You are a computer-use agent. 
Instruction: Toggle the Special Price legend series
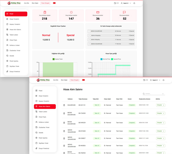coord(116,59)
